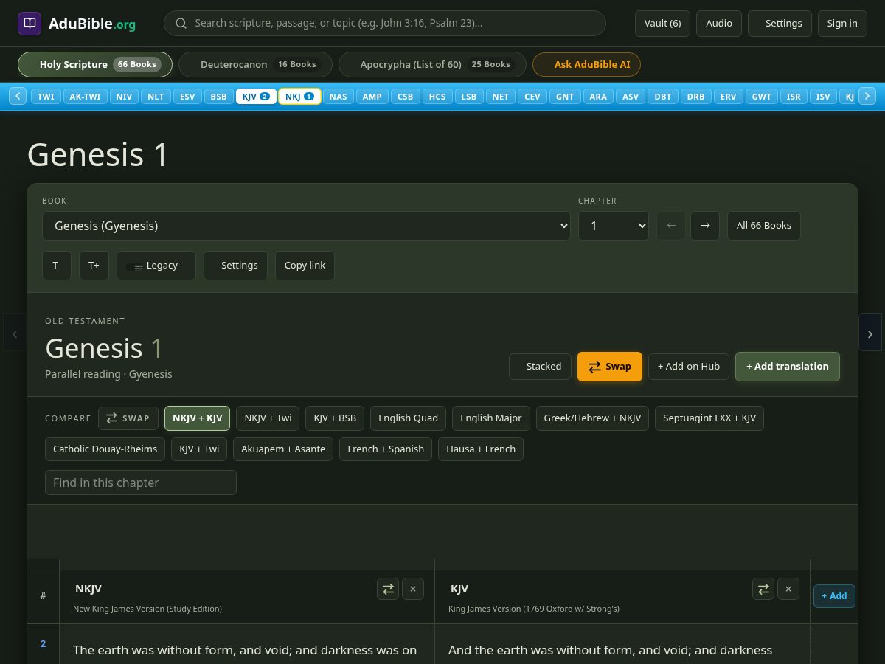
Task: Toggle Stacked layout mode
Action: (540, 367)
